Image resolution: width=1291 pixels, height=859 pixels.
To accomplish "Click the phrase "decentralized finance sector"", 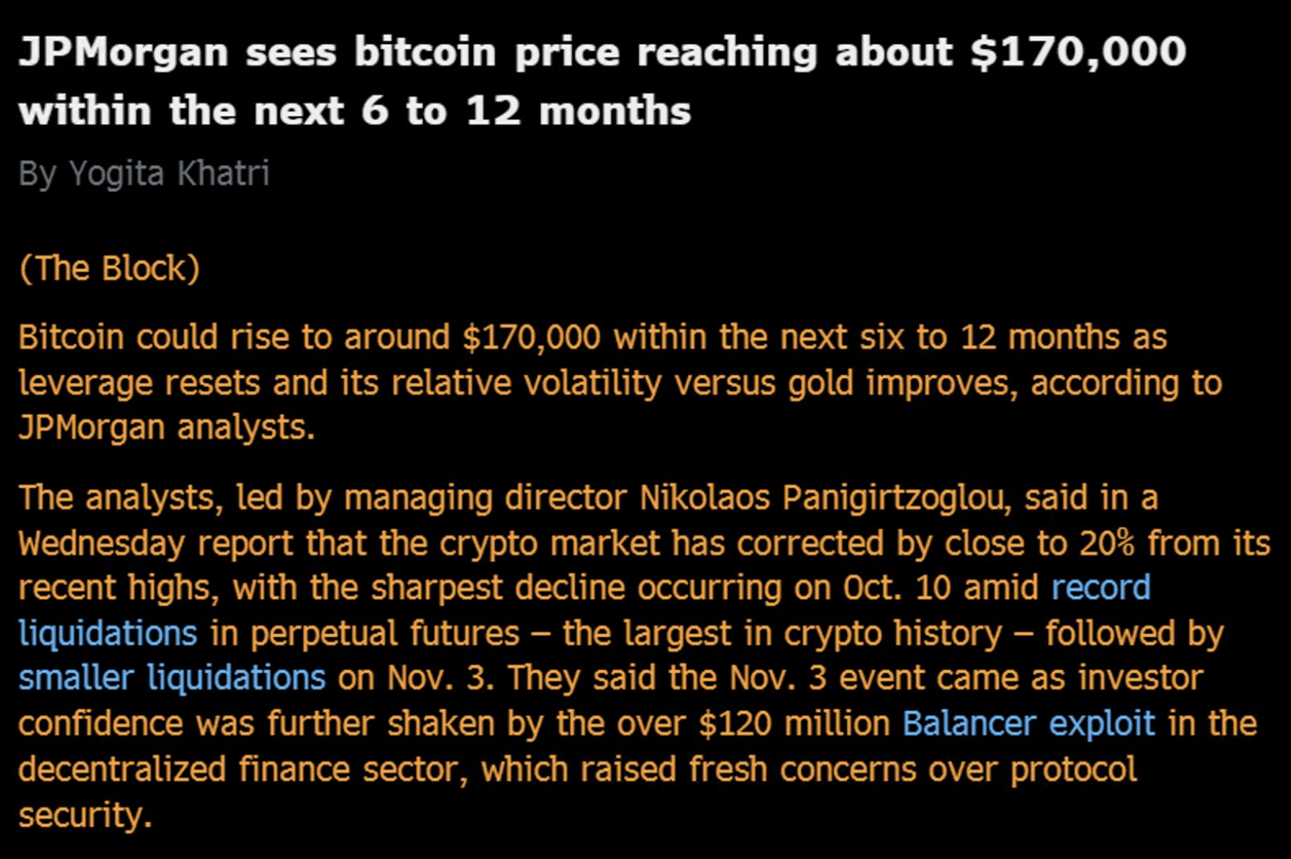I will (x=243, y=769).
